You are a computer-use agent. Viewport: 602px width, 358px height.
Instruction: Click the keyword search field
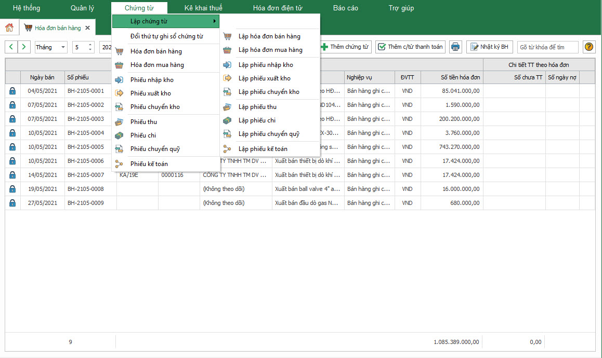click(x=547, y=47)
